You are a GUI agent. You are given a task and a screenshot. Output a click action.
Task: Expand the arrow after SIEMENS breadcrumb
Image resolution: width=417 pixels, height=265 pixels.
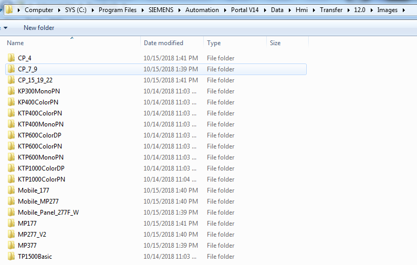point(179,10)
